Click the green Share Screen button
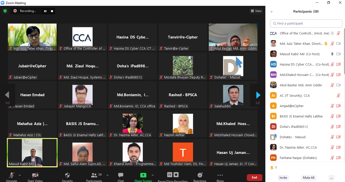Screen dimensions: 345x182 tap(143, 177)
